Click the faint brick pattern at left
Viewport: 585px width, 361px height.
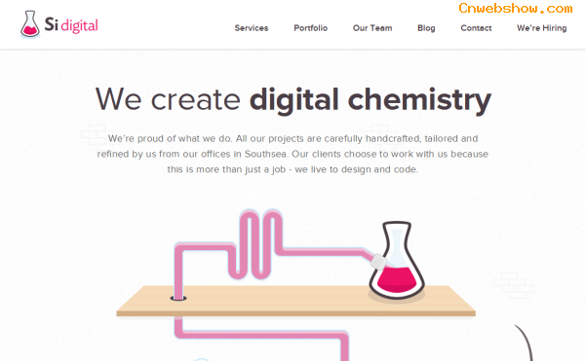(x=97, y=137)
